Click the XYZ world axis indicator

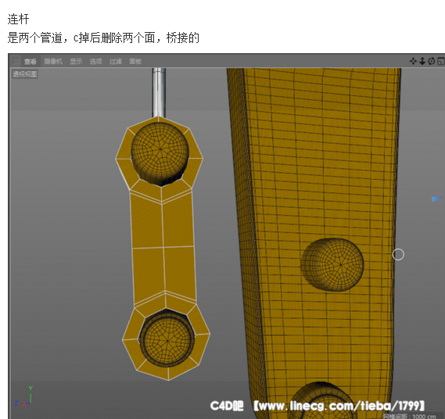click(23, 396)
